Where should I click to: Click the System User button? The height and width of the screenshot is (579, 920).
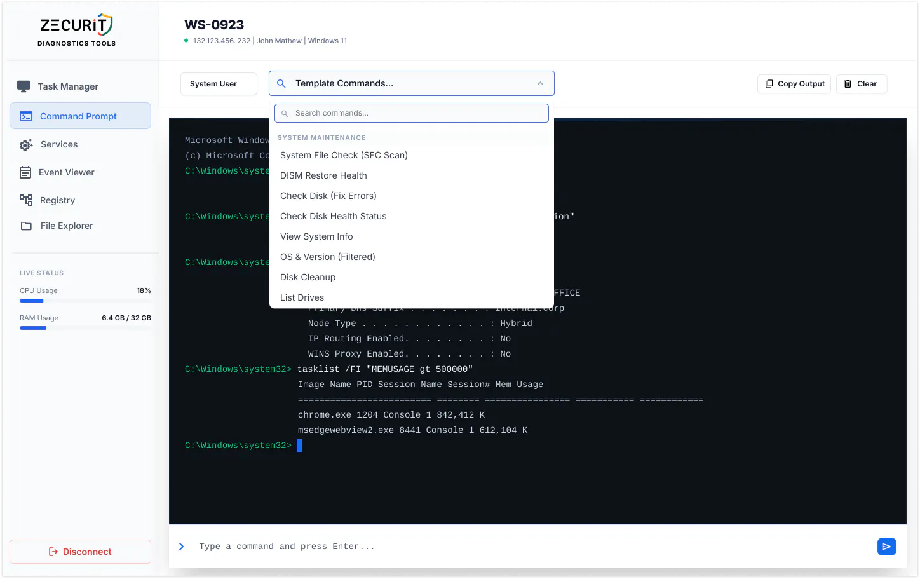coord(219,84)
